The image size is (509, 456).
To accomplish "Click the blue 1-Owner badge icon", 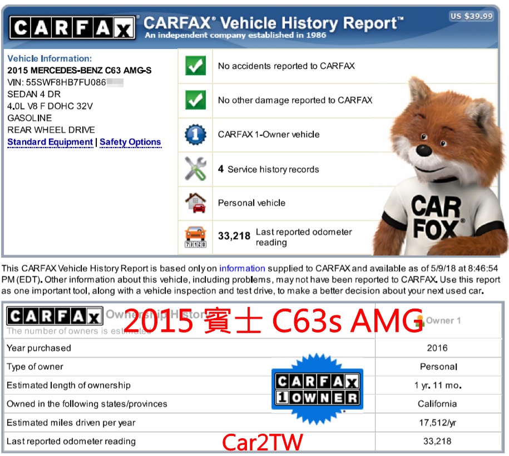I will click(x=195, y=134).
